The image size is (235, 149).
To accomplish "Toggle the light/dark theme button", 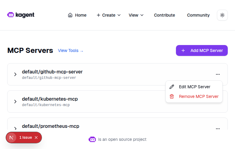I will 222,15.
